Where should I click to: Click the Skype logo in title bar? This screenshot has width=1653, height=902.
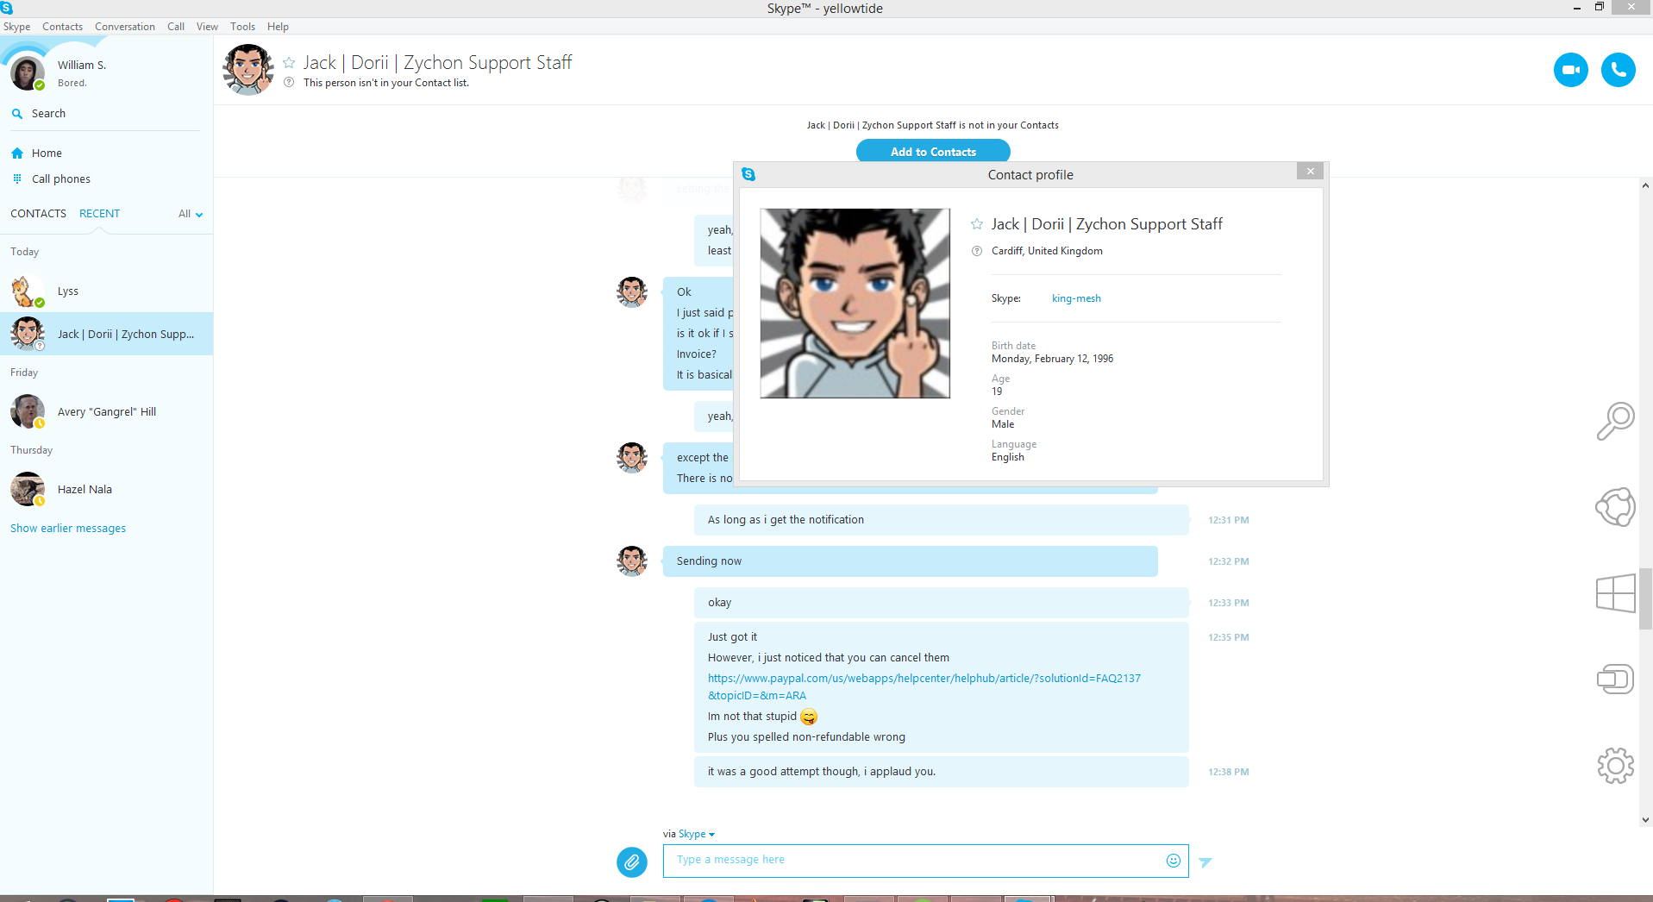pyautogui.click(x=7, y=8)
